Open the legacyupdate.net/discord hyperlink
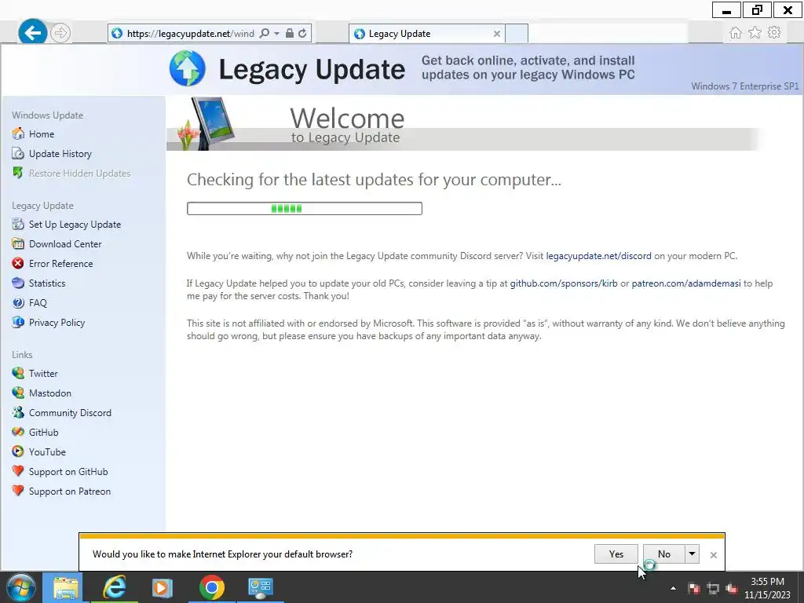The height and width of the screenshot is (603, 804). [598, 256]
